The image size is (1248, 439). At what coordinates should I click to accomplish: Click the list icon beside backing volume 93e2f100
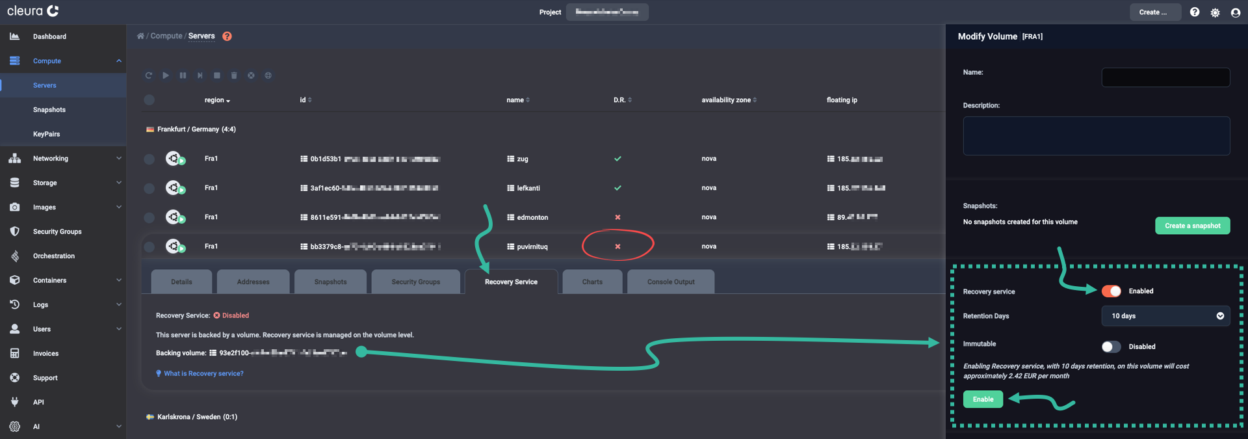pos(213,353)
